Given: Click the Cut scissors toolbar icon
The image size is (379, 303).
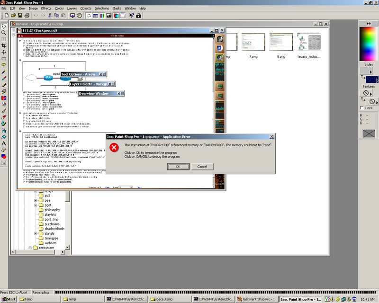Looking at the screenshot, I should pyautogui.click(x=50, y=16).
